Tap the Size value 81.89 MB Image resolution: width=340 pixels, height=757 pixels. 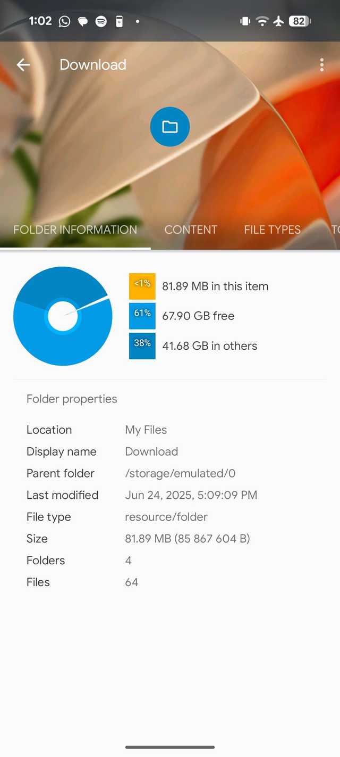(x=187, y=539)
